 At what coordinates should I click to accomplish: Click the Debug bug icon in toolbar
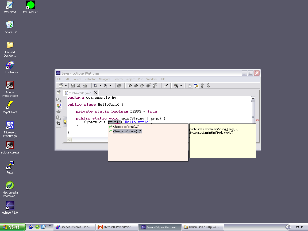tap(96, 86)
